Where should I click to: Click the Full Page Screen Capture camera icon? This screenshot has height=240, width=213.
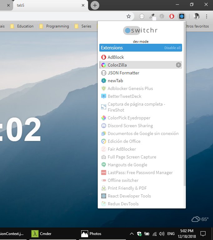104,157
